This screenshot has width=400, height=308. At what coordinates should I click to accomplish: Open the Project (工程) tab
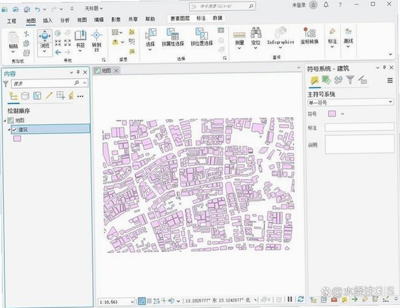pyautogui.click(x=12, y=21)
